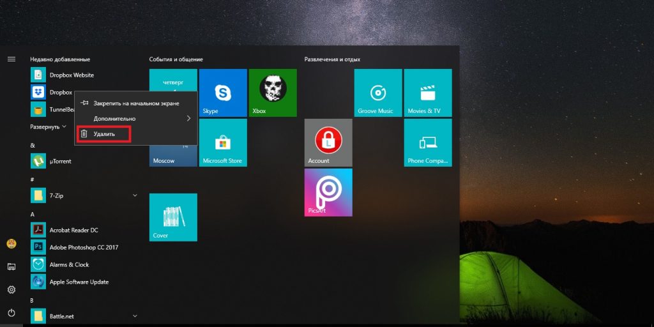
Task: Open the Battle.net folder icon
Action: (x=38, y=316)
